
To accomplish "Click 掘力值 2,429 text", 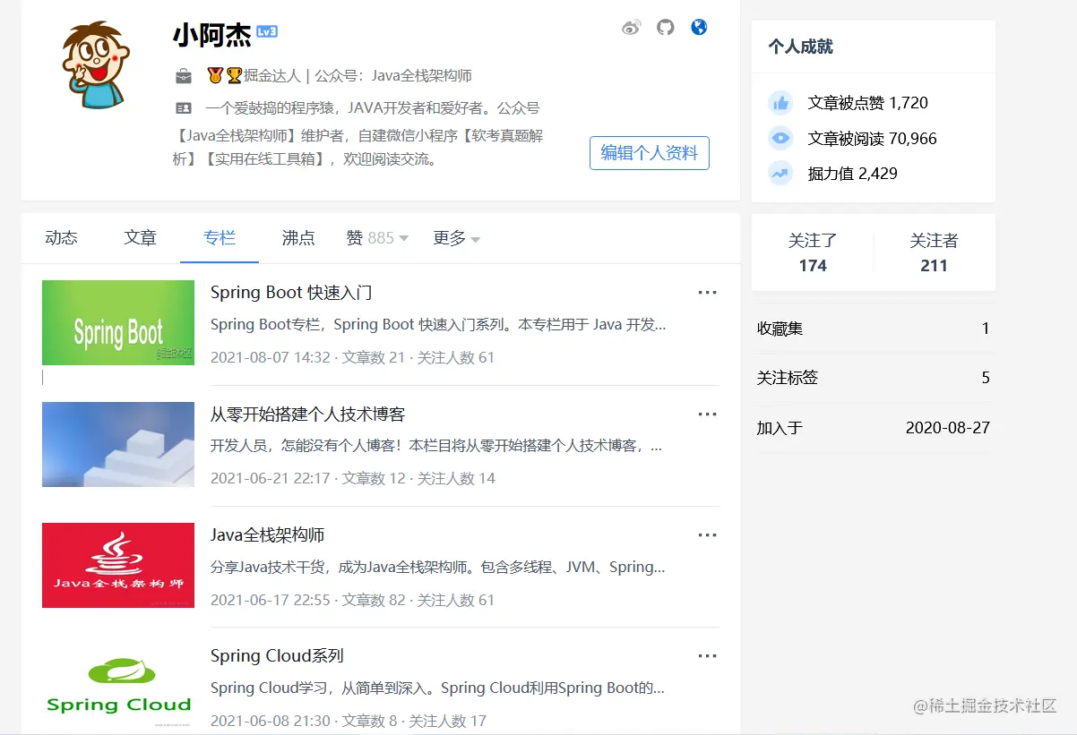I will point(853,174).
